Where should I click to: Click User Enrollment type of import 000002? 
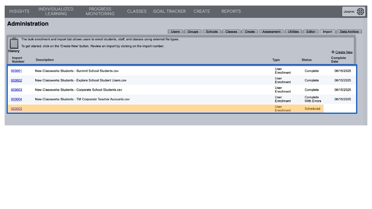point(282,81)
